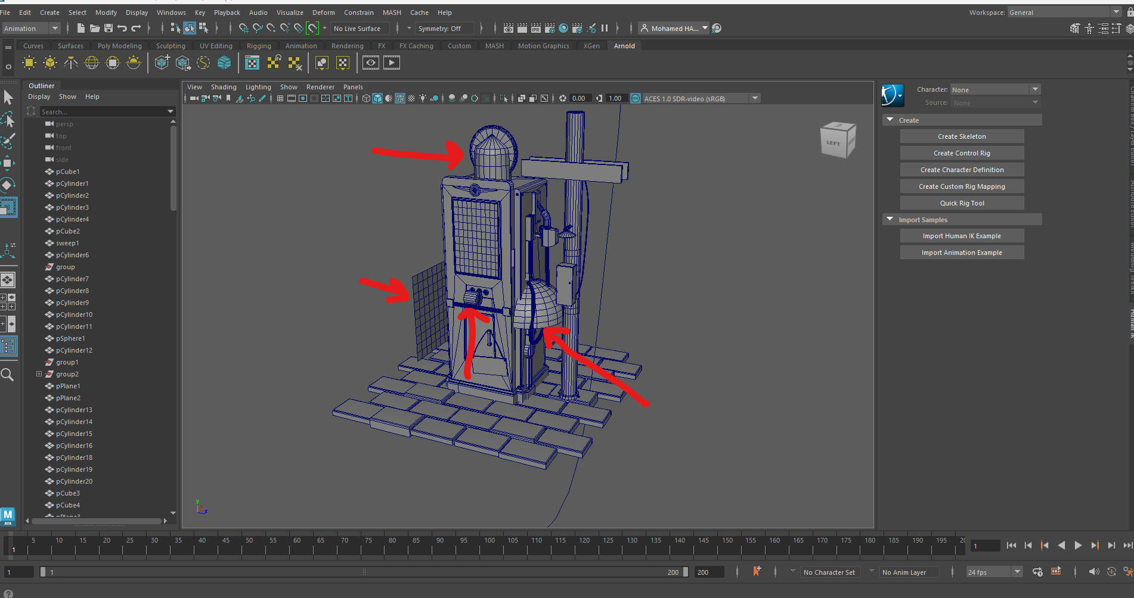Switch to the Rendering shelf tab
Screen dimensions: 1134x598
tap(348, 45)
